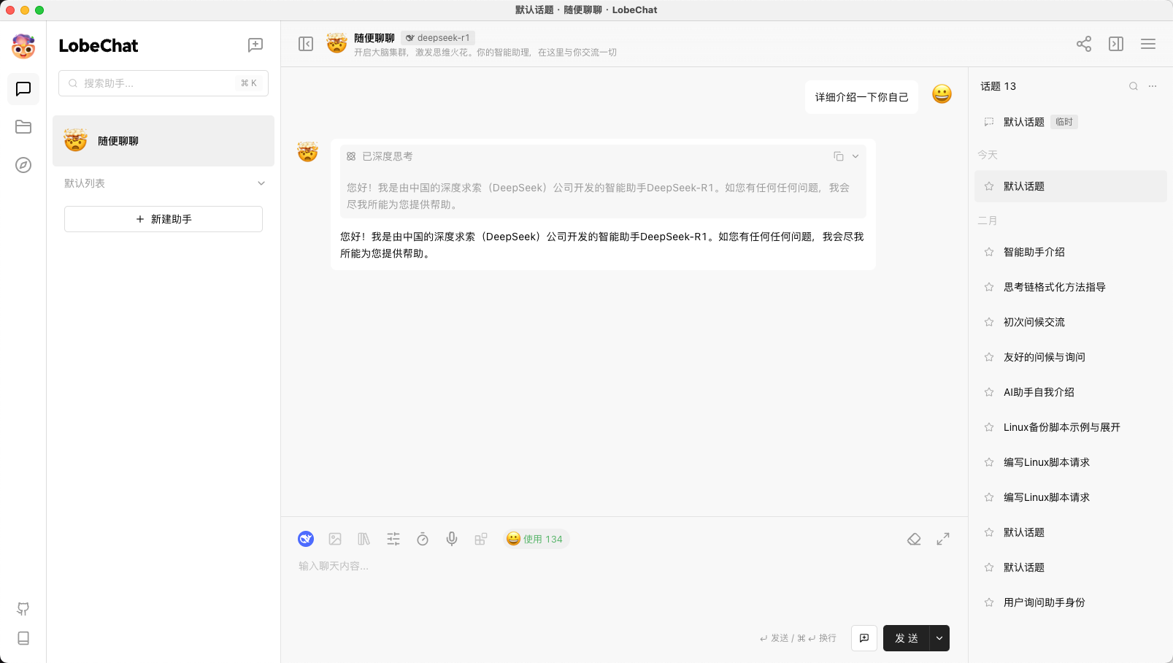Screen dimensions: 1173x663
Task: Start voice input with microphone icon
Action: [x=452, y=539]
